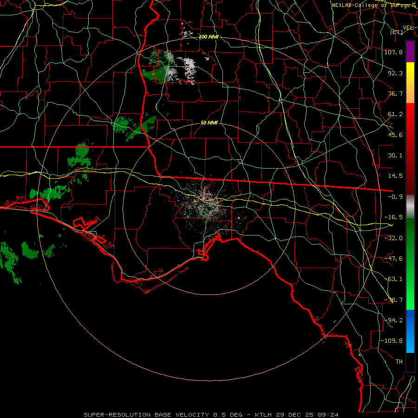The height and width of the screenshot is (418, 418).
Task: Select the 107.8 legend value
Action: pyautogui.click(x=393, y=52)
